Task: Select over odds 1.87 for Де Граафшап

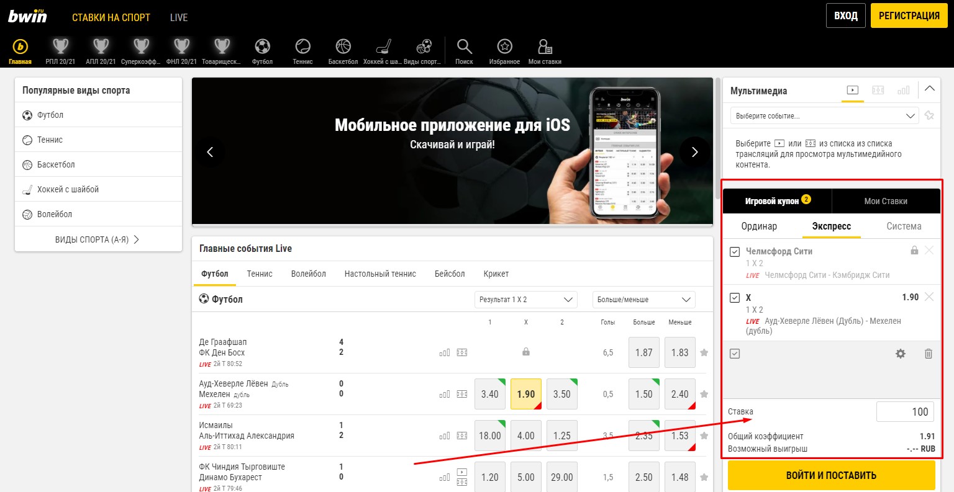Action: (644, 352)
